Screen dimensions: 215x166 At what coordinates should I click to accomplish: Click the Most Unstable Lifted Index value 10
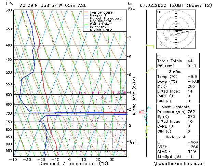pyautogui.click(x=190, y=122)
